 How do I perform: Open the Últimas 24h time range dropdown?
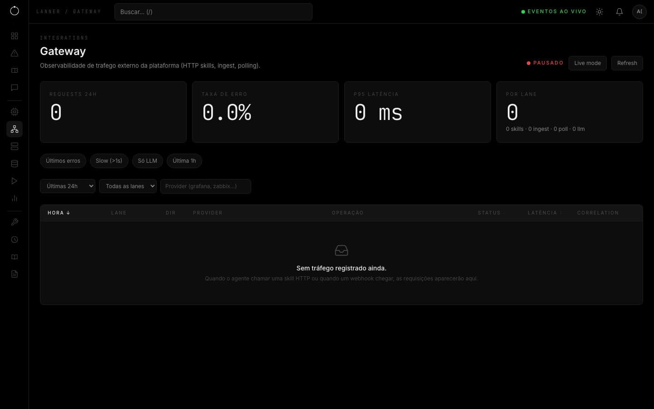pos(68,186)
